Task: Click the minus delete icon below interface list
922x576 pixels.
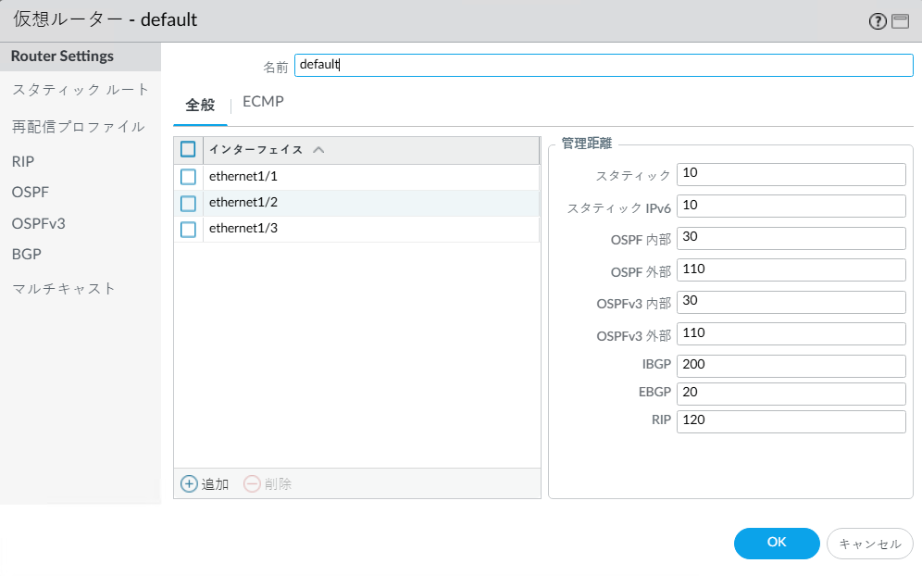Action: click(x=252, y=483)
